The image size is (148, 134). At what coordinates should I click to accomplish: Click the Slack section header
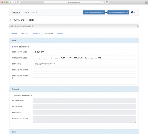[x=74, y=40]
